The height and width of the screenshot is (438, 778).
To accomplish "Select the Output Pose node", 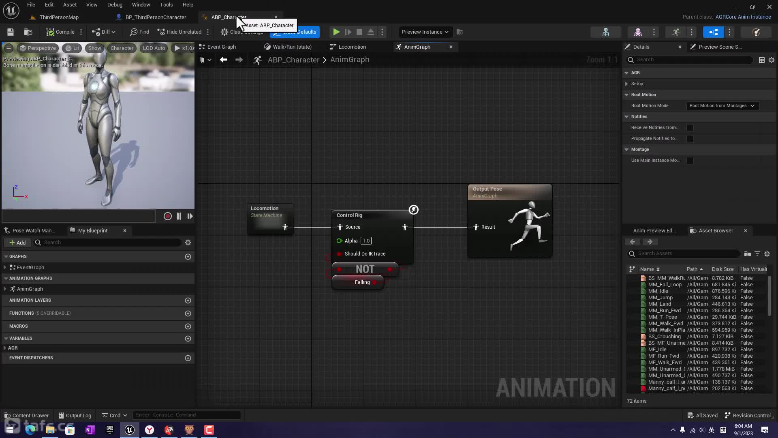I will (510, 221).
